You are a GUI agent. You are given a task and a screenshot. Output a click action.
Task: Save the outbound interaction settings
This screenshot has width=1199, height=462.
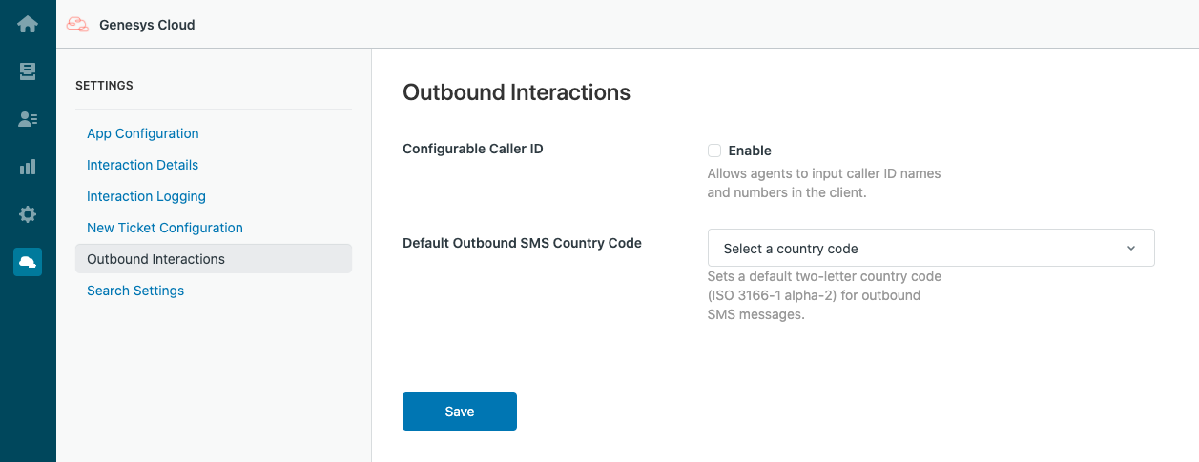[460, 412]
